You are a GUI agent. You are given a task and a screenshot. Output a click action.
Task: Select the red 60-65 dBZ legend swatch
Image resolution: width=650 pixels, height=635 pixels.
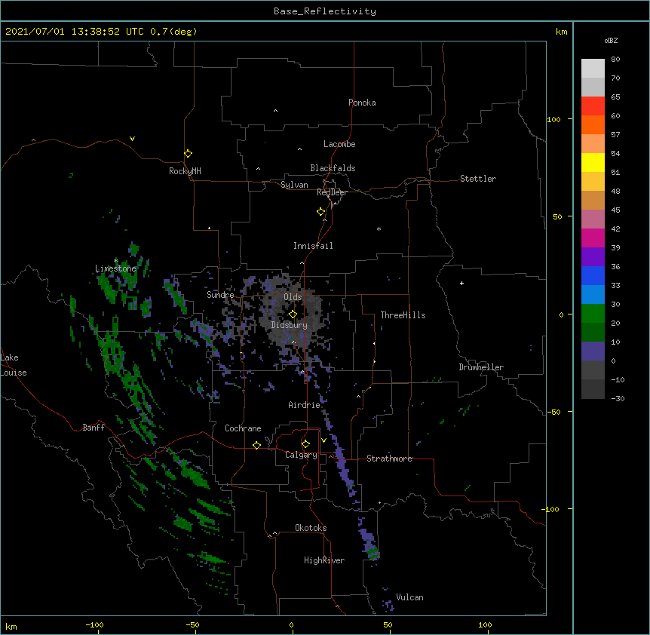(593, 106)
